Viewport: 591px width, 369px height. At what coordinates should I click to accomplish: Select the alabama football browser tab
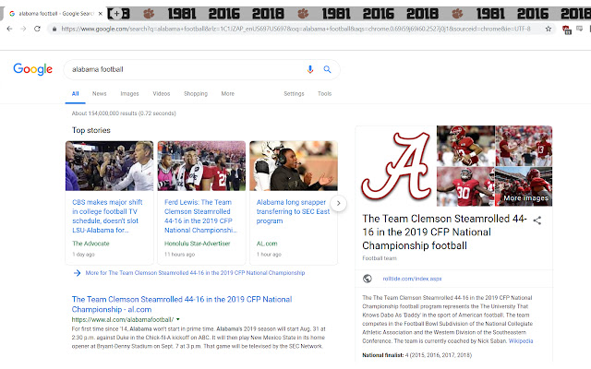pyautogui.click(x=55, y=14)
